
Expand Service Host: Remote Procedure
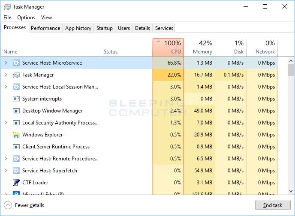coord(6,159)
